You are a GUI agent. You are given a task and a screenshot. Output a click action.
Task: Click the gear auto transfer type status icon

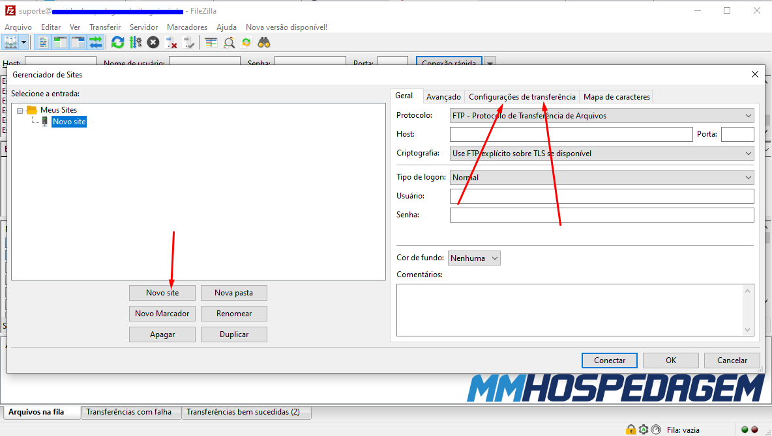pyautogui.click(x=644, y=429)
